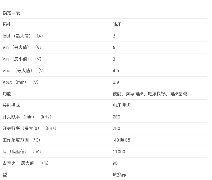Image resolution: width=212 pixels, height=180 pixels.
Task: Select the value 3 for Vin minimum
Action: 114,59
